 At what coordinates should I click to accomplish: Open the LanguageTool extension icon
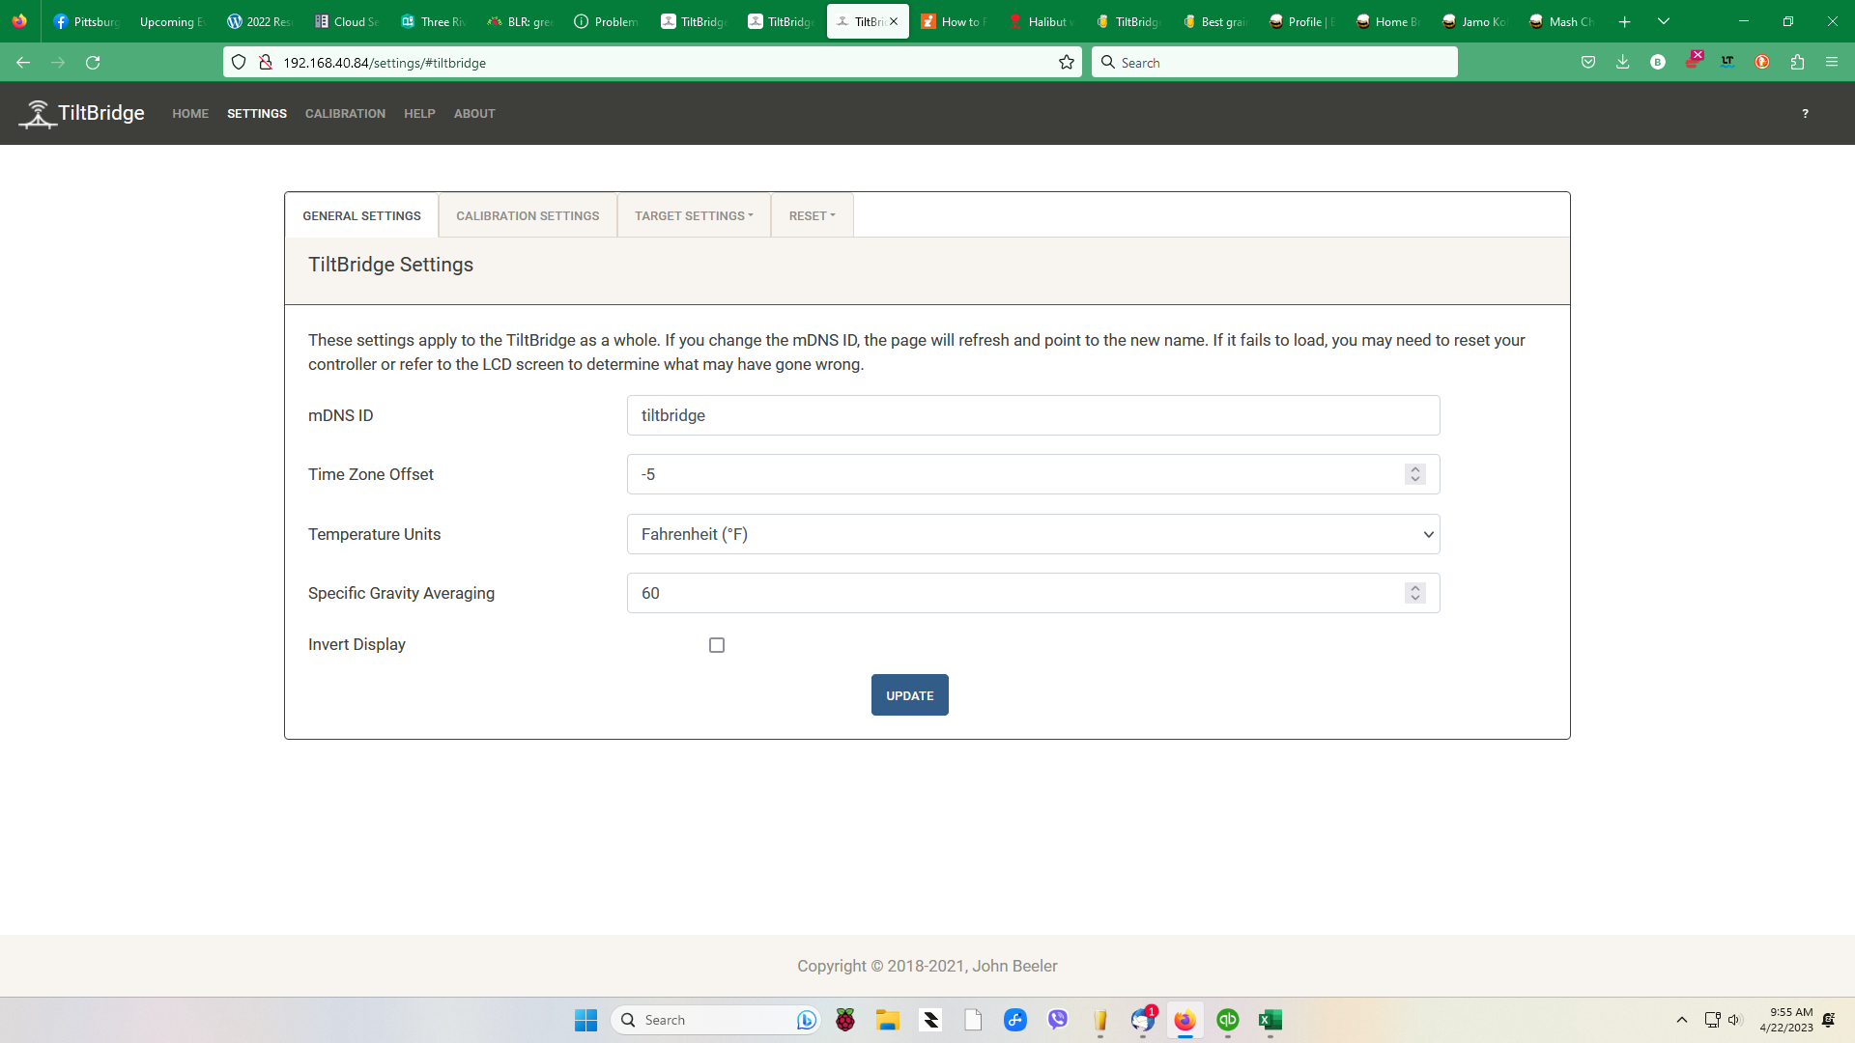point(1727,63)
